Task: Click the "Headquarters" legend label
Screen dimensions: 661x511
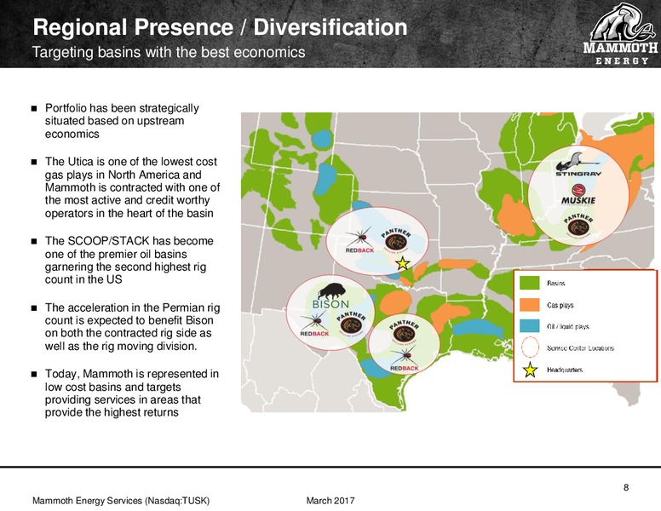Action: click(565, 370)
